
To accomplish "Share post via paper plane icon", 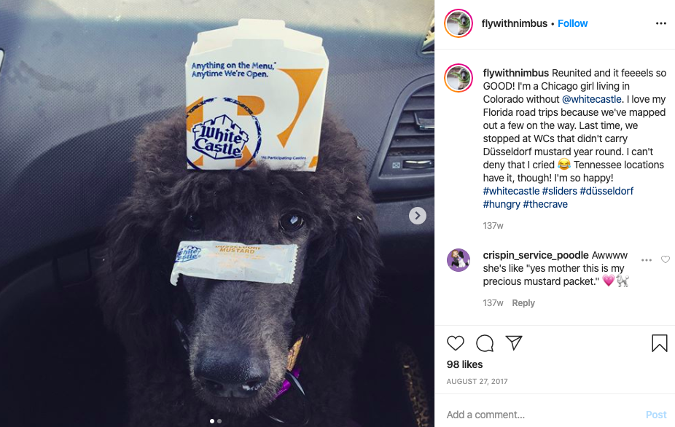I will [514, 342].
